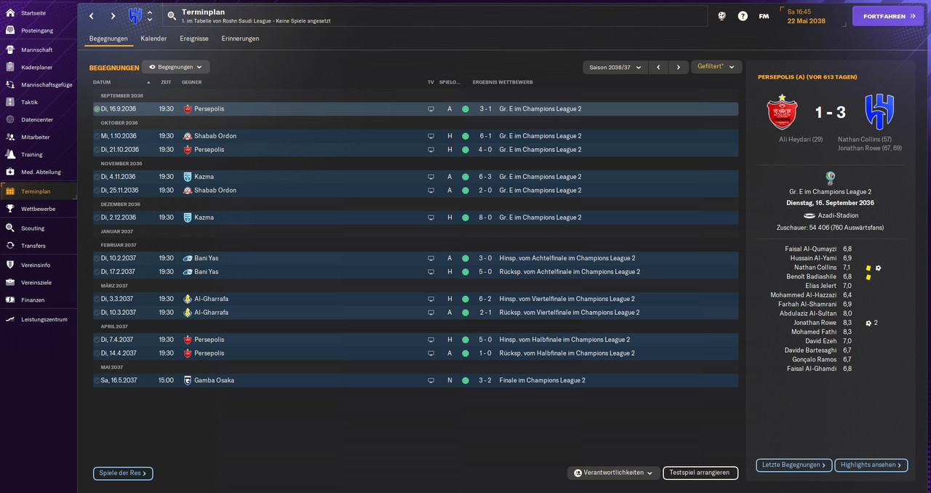Screen dimensions: 931x493
Task: Click the TV icon for Kazma 8-0 row
Action: pyautogui.click(x=431, y=217)
